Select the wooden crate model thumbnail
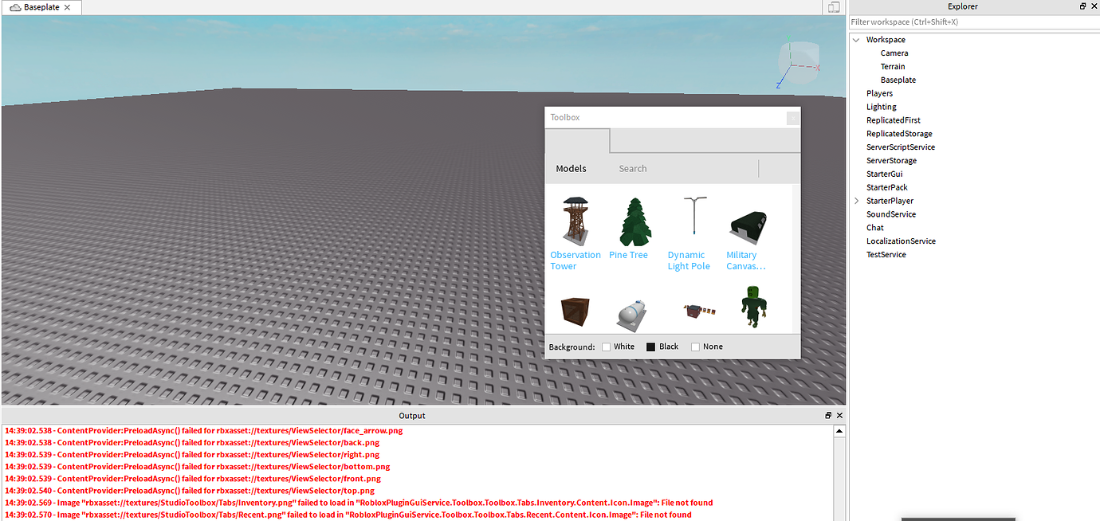This screenshot has width=1100, height=521. (574, 312)
